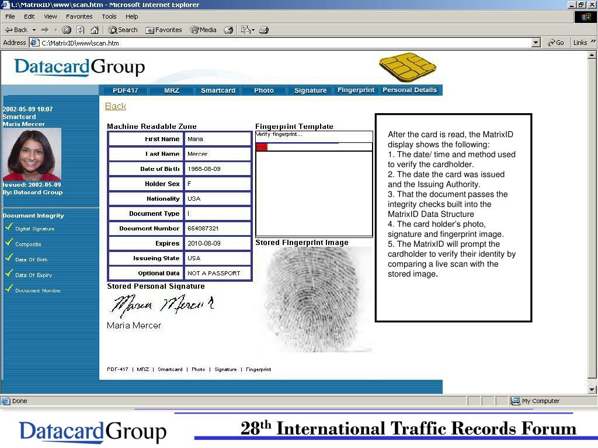598x448 pixels.
Task: Open the Edit menu
Action: point(29,16)
